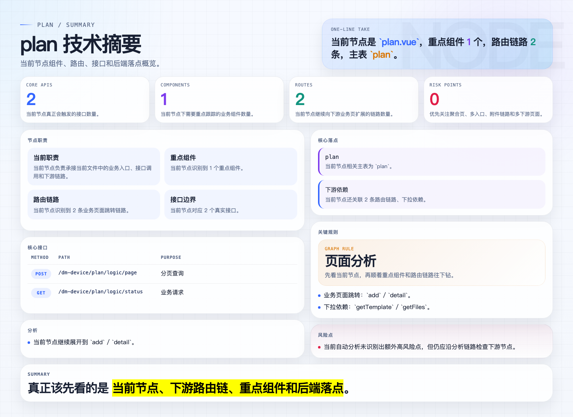Select the 重点组件 card
Image resolution: width=573 pixels, height=417 pixels.
(x=231, y=166)
